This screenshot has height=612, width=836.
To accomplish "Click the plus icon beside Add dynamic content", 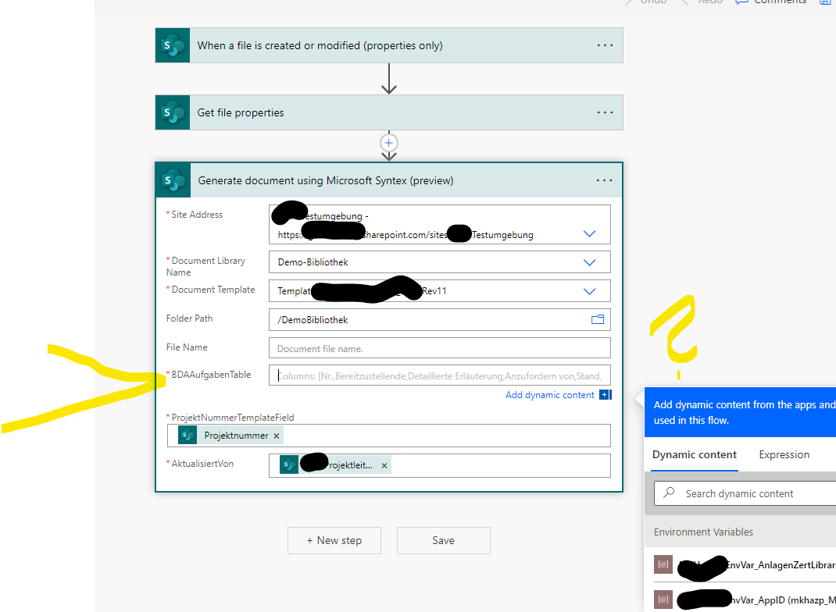I will click(605, 395).
